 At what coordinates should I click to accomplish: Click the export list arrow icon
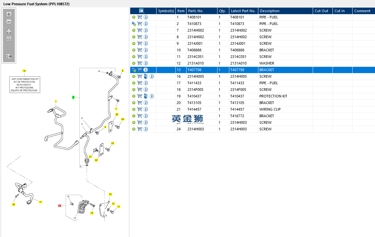click(9, 56)
